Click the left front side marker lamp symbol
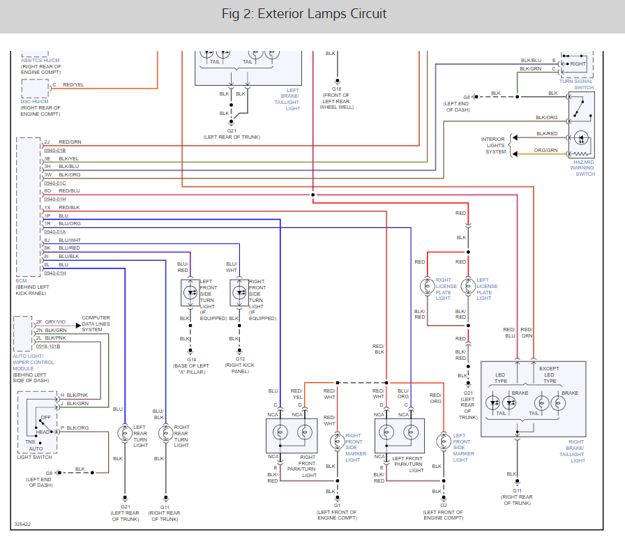 [443, 441]
